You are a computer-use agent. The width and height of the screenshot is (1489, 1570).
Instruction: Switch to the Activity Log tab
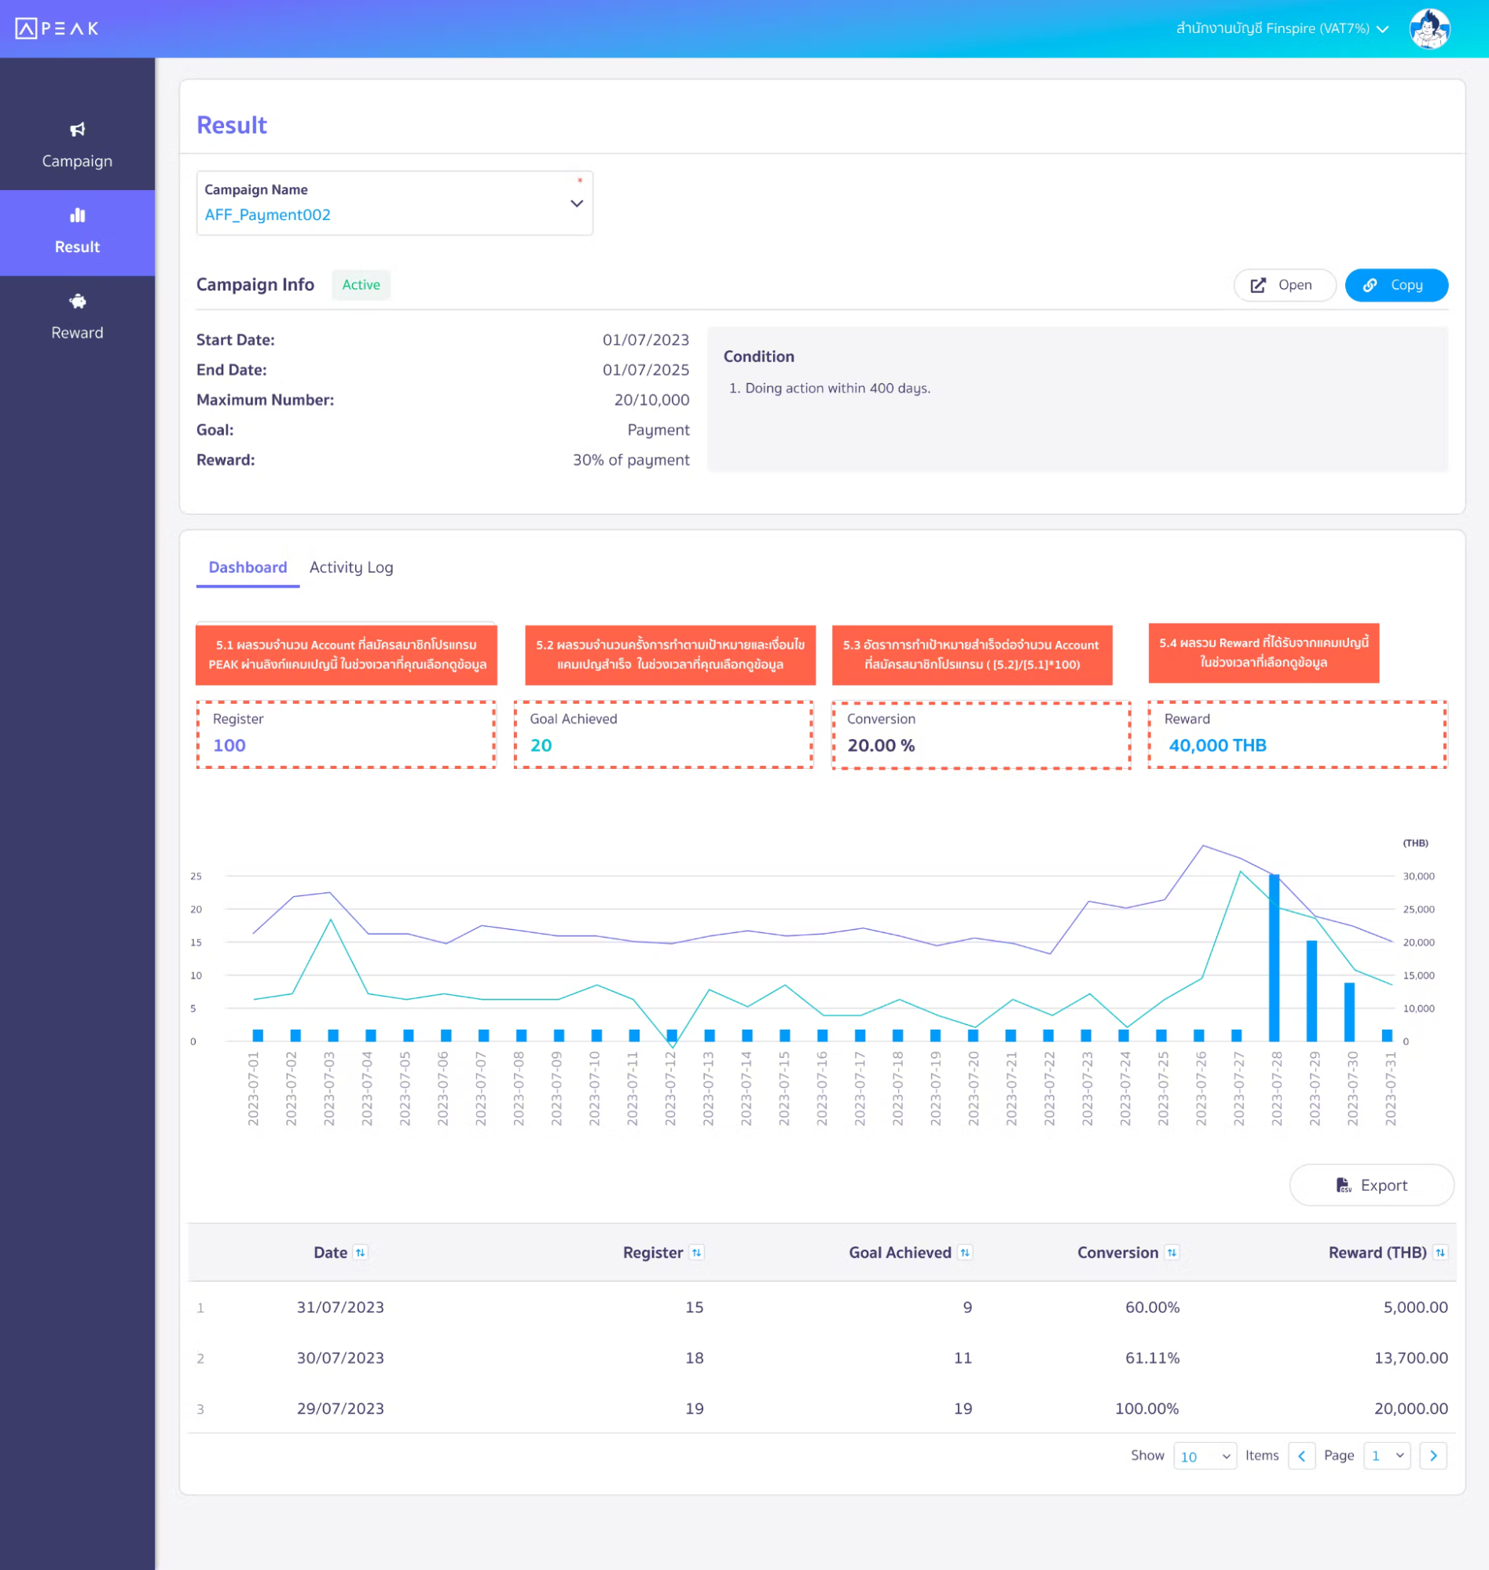pos(350,566)
